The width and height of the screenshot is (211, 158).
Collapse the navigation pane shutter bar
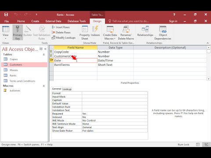(x=45, y=49)
